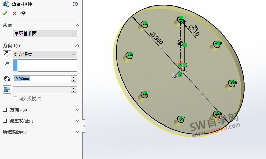The width and height of the screenshot is (266, 159).
Task: Collapse the 方向 1 section
Action: click(x=77, y=46)
